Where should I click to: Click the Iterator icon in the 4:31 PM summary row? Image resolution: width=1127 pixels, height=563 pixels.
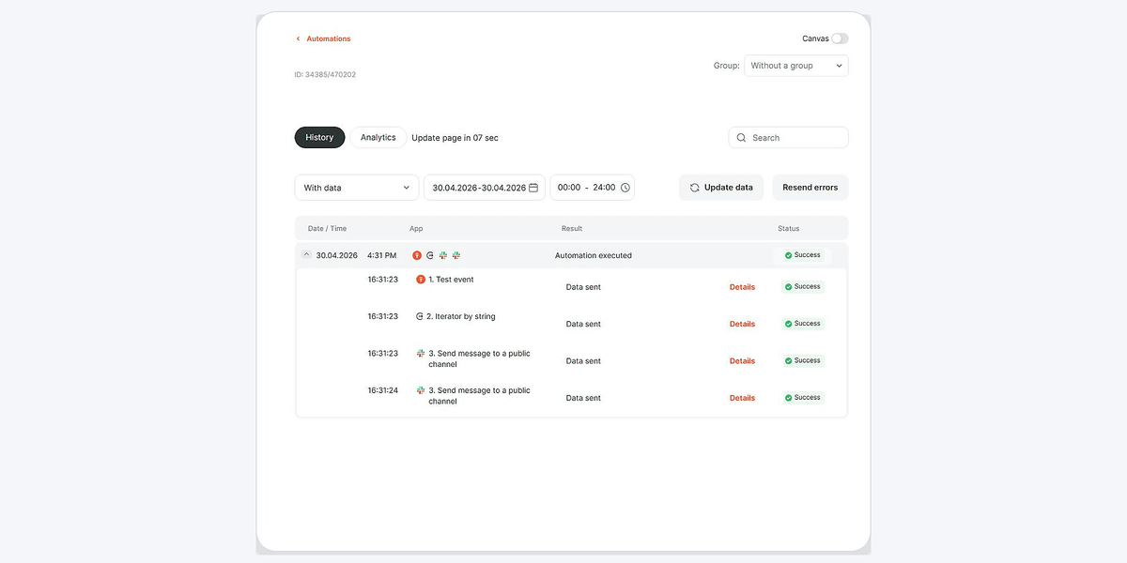coord(430,255)
